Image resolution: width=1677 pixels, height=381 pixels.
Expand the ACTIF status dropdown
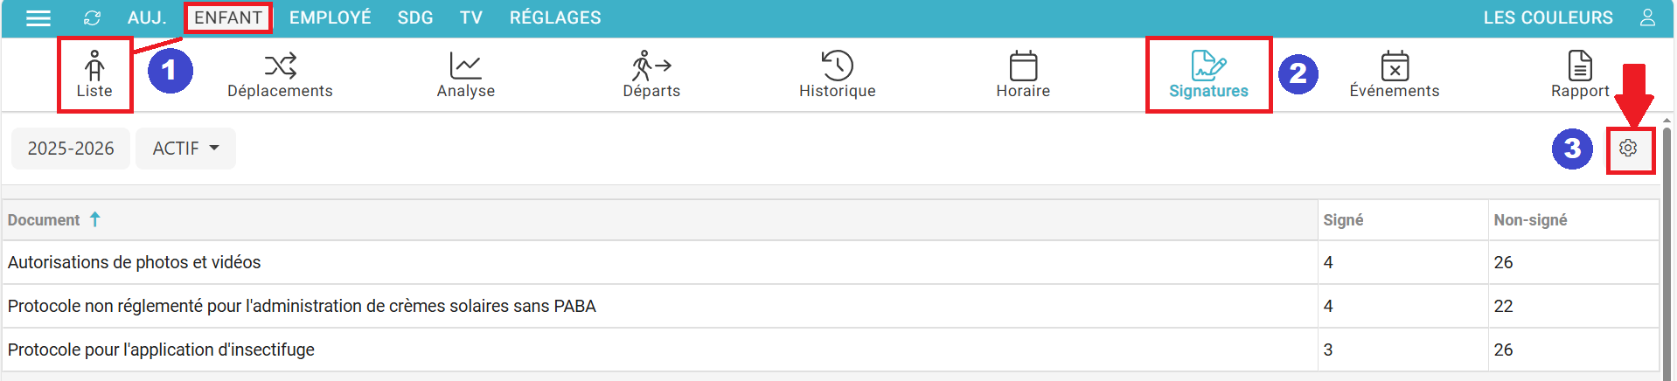point(185,149)
